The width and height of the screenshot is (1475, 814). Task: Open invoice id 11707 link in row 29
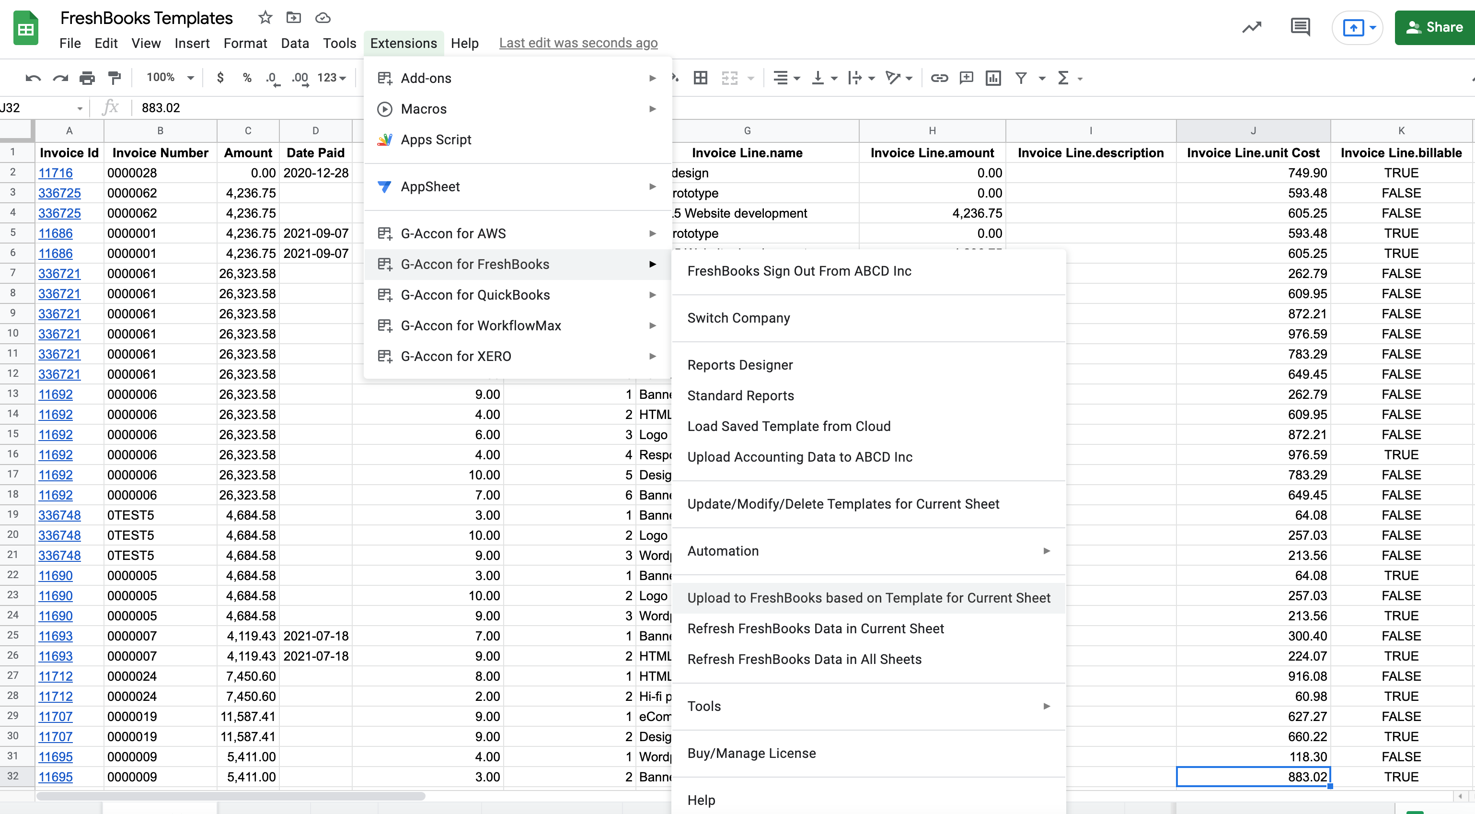pos(56,717)
